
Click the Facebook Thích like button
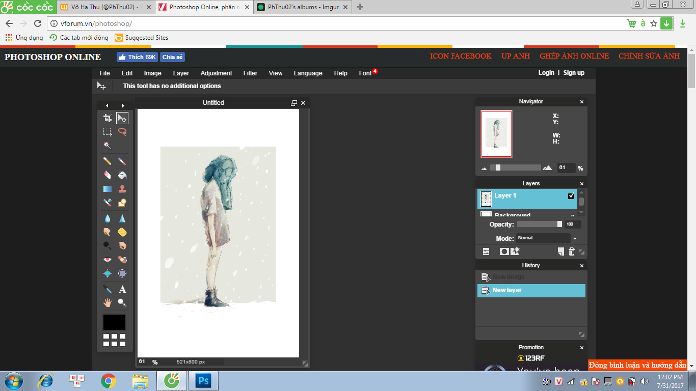click(x=137, y=57)
